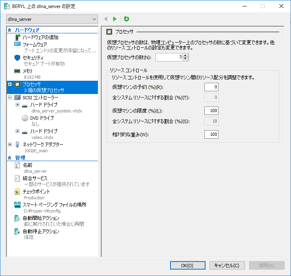Image resolution: width=291 pixels, height=276 pixels.
Task: Click the プロセッサ chip icon in tree
Action: [17, 84]
